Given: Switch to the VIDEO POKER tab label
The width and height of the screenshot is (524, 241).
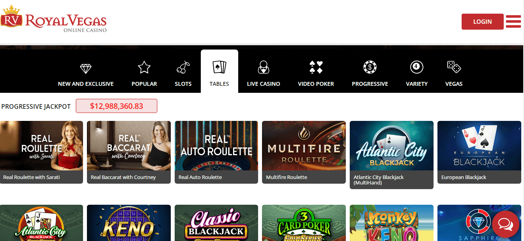Looking at the screenshot, I should click(x=316, y=84).
